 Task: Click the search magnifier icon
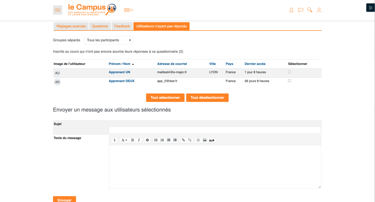pyautogui.click(x=310, y=10)
